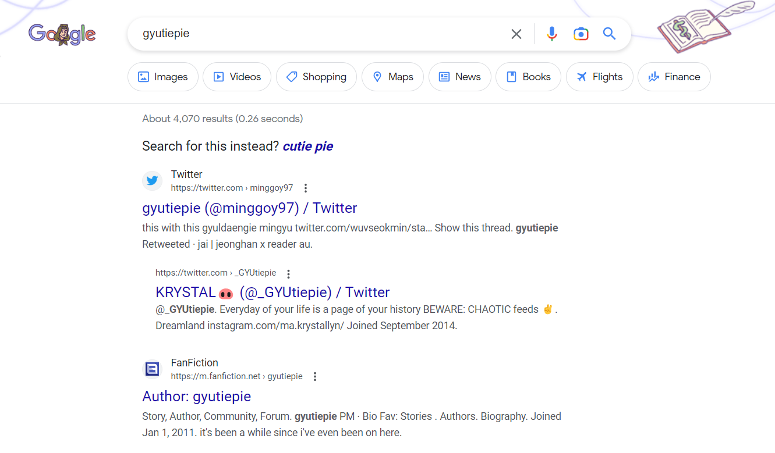This screenshot has height=453, width=775.
Task: Click the Twitter site name label
Action: [x=187, y=174]
